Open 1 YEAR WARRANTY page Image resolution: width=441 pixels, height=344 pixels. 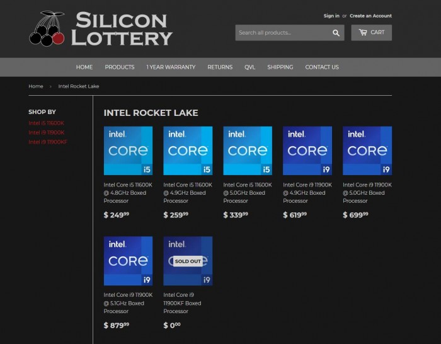coord(171,67)
